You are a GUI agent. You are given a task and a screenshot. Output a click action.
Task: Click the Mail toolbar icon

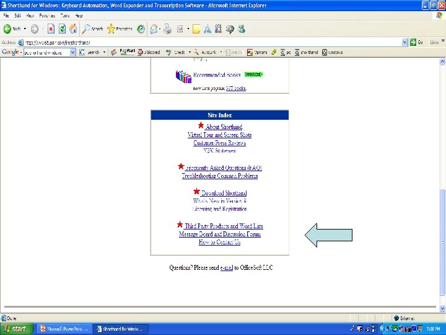[x=154, y=29]
